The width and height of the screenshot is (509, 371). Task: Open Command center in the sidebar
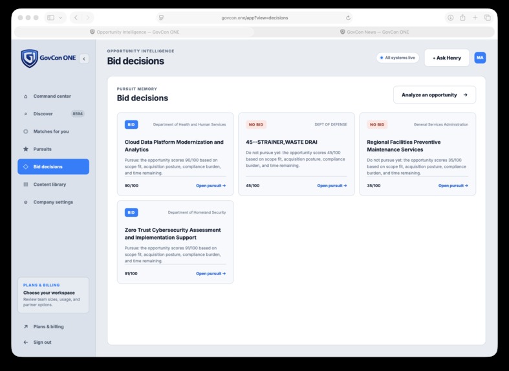pyautogui.click(x=53, y=96)
